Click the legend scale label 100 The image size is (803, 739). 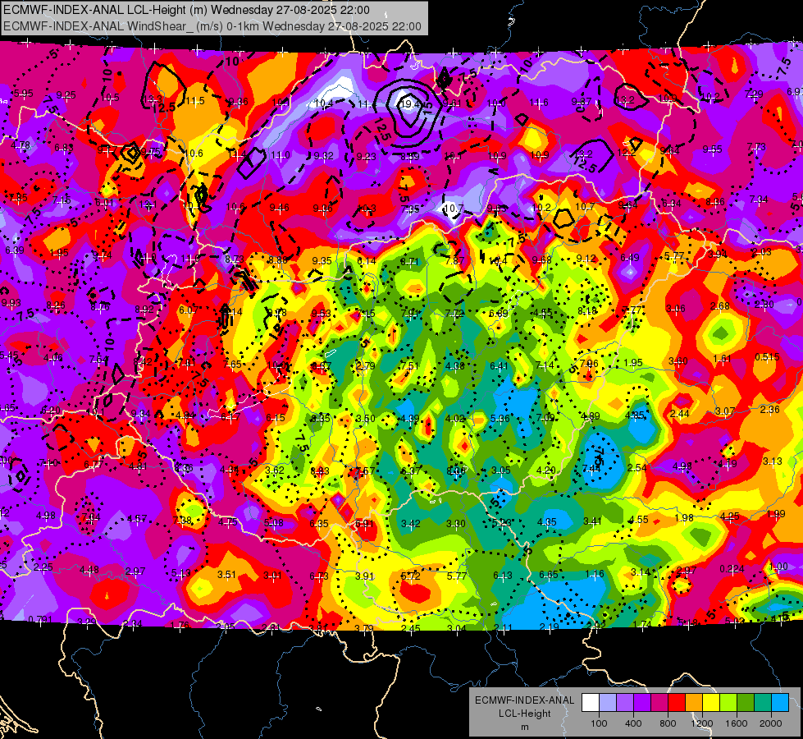[x=599, y=723]
